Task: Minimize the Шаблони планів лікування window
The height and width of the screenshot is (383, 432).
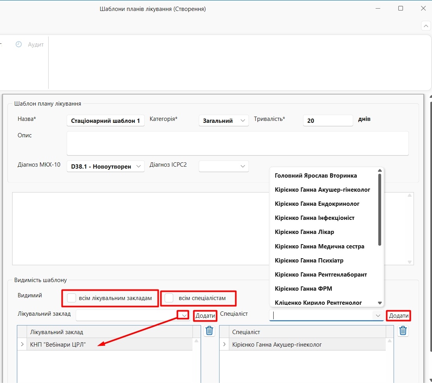Action: [378, 9]
